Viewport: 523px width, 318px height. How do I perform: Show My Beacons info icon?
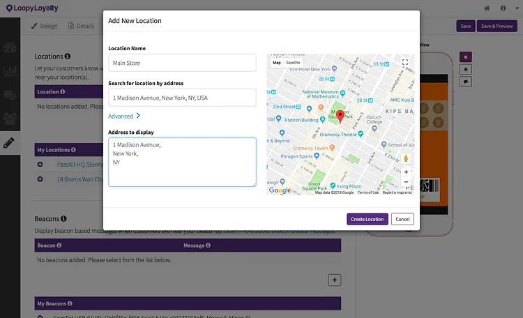click(x=70, y=303)
